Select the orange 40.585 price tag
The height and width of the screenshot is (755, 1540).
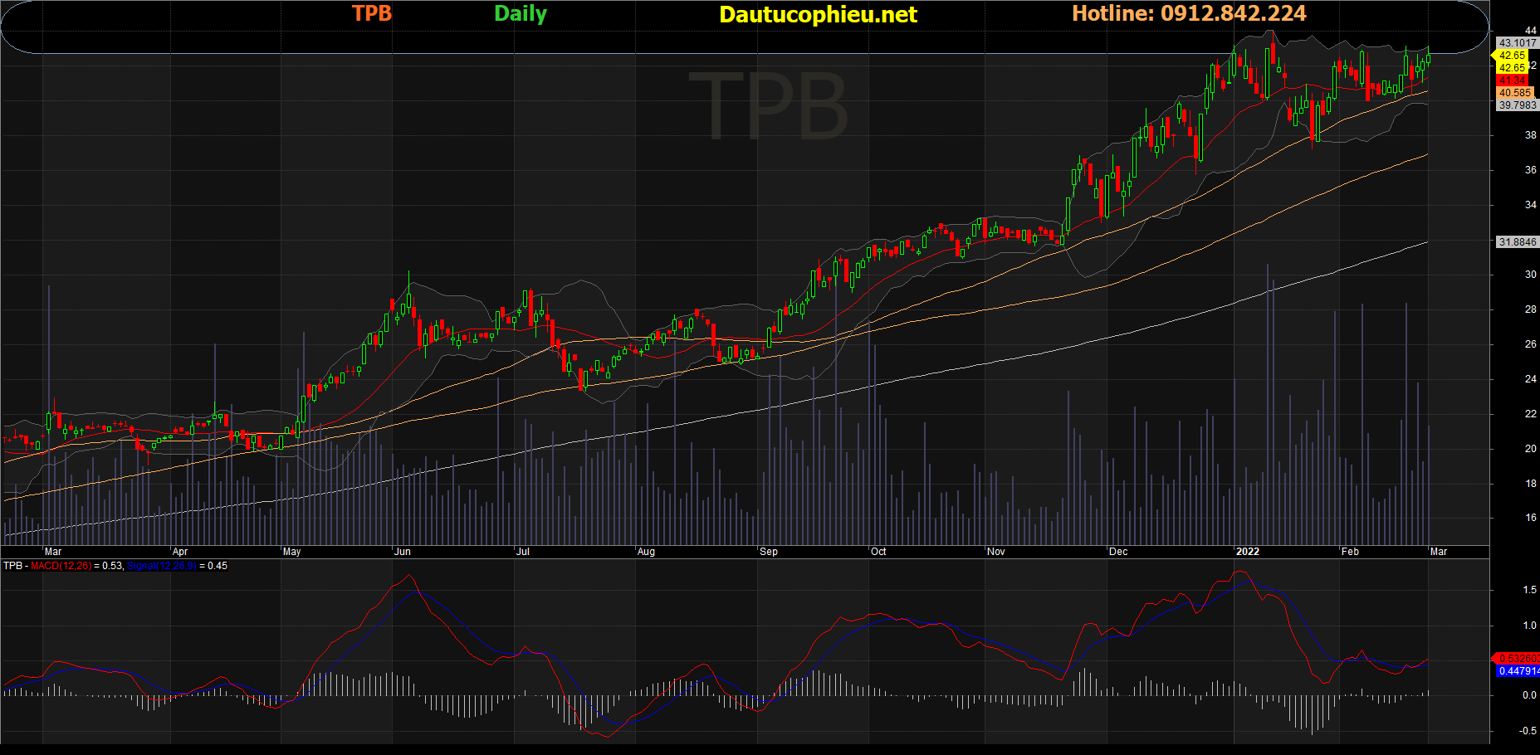coord(1514,93)
